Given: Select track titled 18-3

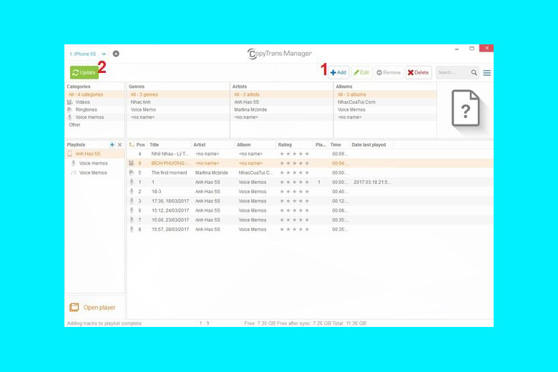Looking at the screenshot, I should (x=310, y=192).
